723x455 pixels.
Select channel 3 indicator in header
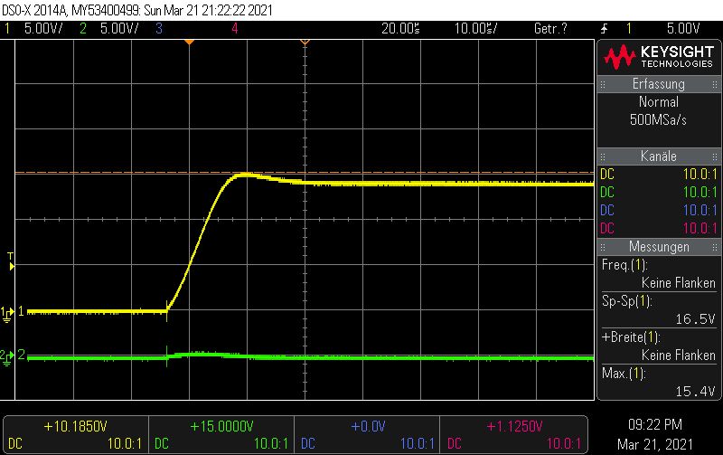point(159,29)
